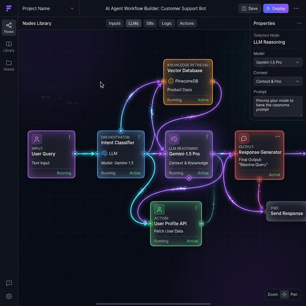306x306 pixels.
Task: Click the pan arrows icon near Zoom
Action: tap(284, 294)
